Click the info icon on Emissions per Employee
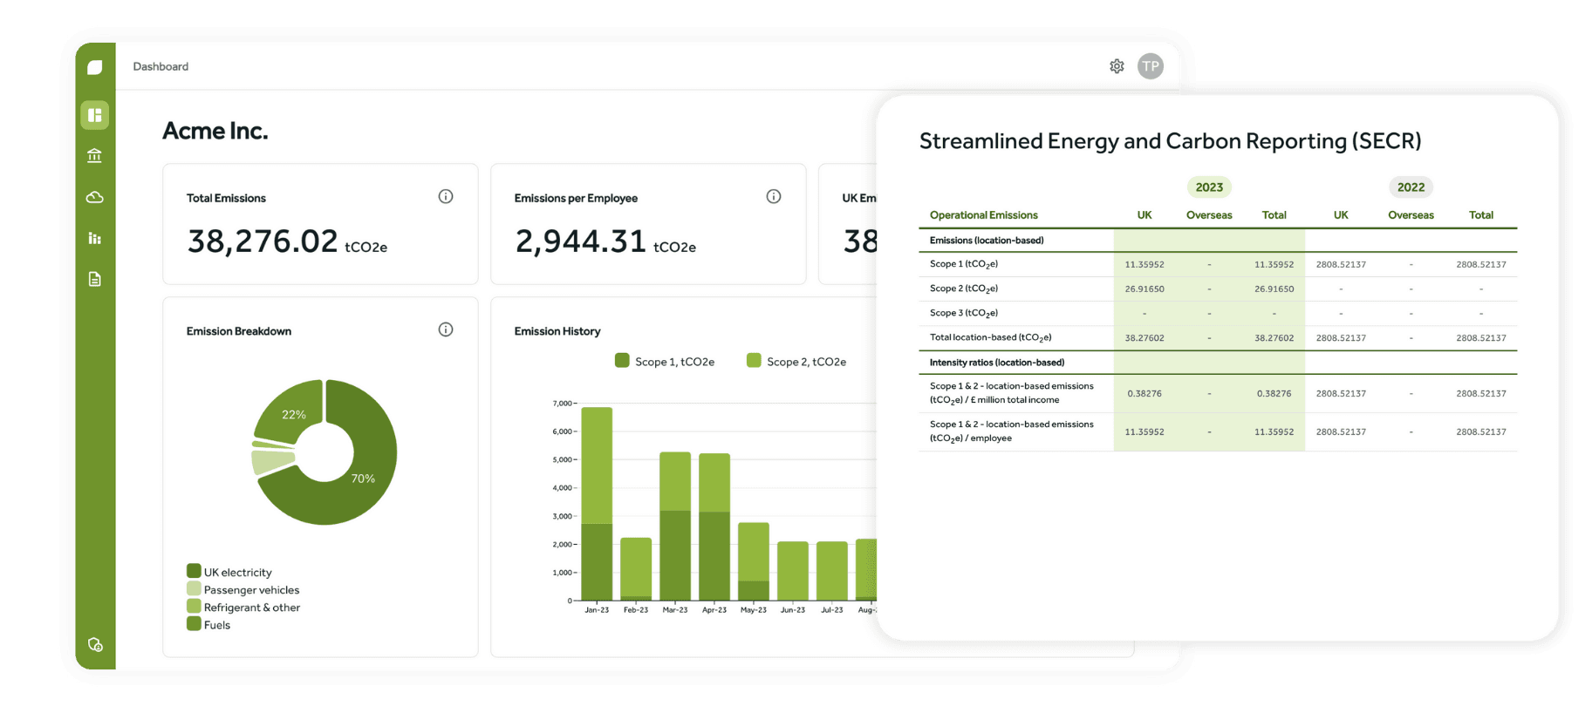 click(774, 197)
